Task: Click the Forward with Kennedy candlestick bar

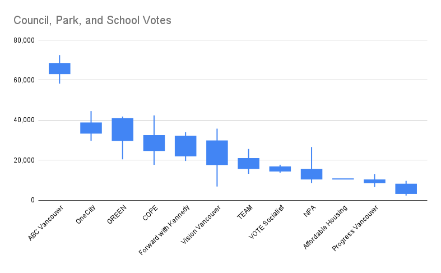Action: click(x=185, y=146)
